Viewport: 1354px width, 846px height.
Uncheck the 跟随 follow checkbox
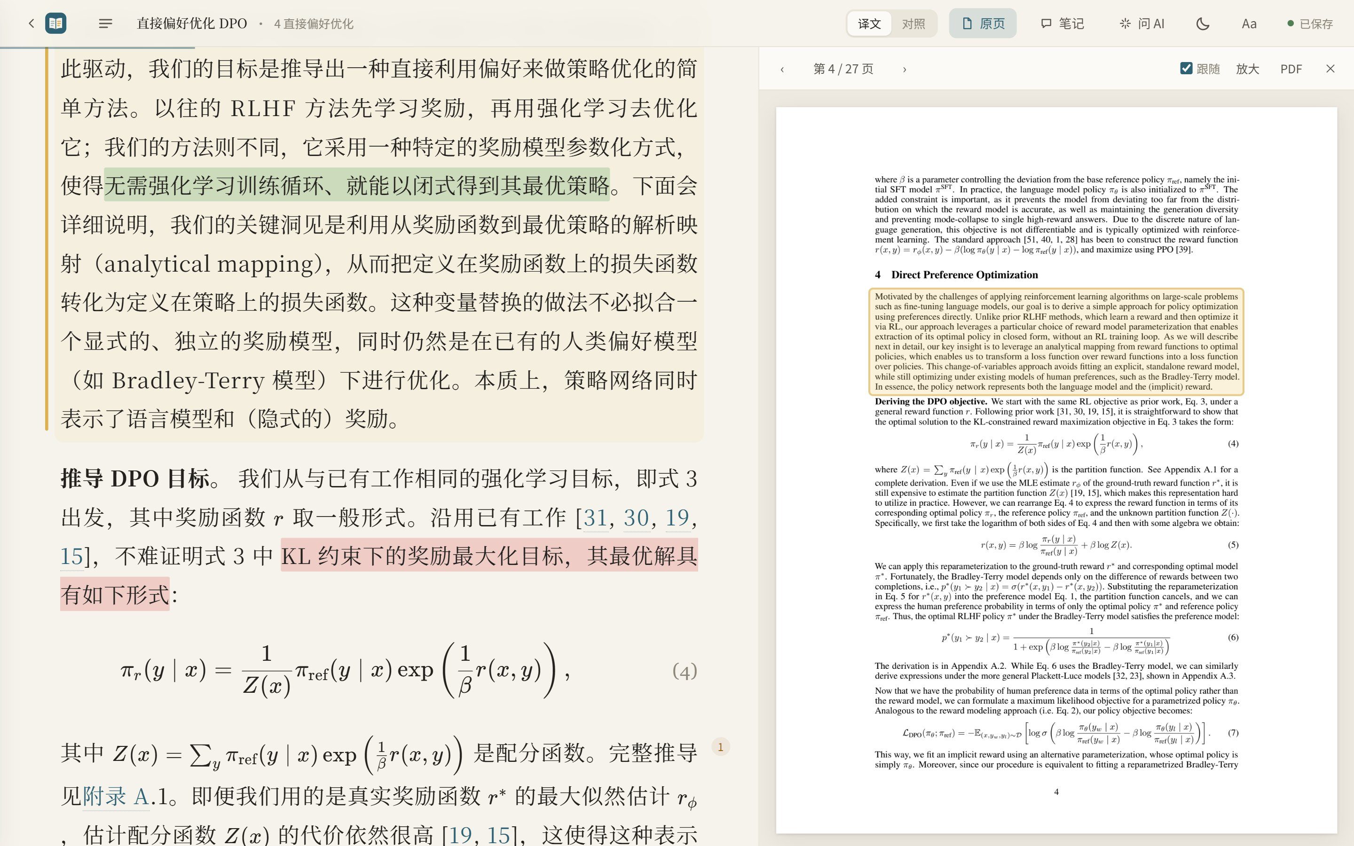coord(1186,68)
